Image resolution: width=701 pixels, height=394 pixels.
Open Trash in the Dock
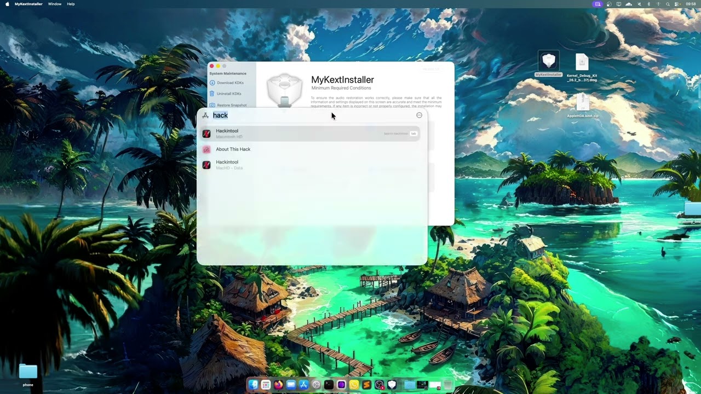(x=447, y=385)
